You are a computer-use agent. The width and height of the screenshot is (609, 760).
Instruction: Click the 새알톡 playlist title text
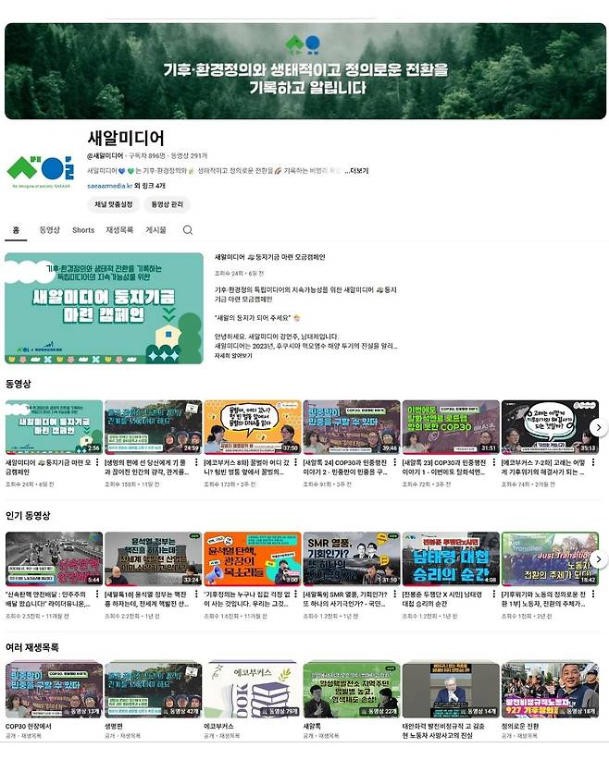[x=312, y=727]
